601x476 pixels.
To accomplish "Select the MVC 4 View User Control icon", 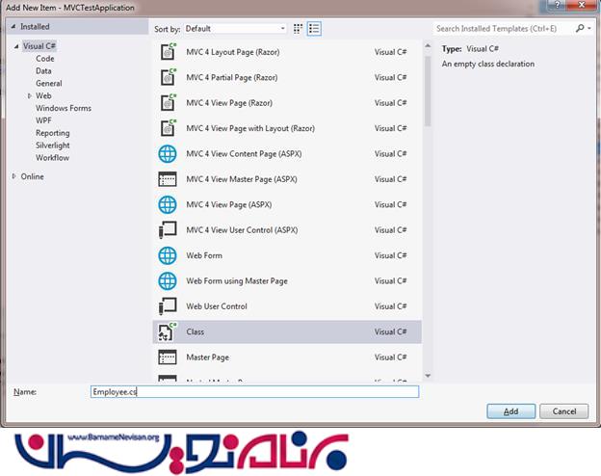I will coord(168,230).
